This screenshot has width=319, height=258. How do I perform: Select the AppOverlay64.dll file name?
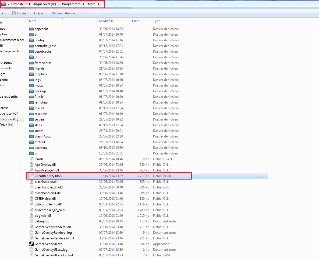[47, 170]
